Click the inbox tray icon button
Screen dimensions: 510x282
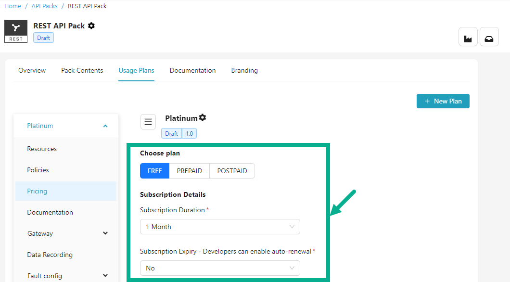pyautogui.click(x=489, y=37)
